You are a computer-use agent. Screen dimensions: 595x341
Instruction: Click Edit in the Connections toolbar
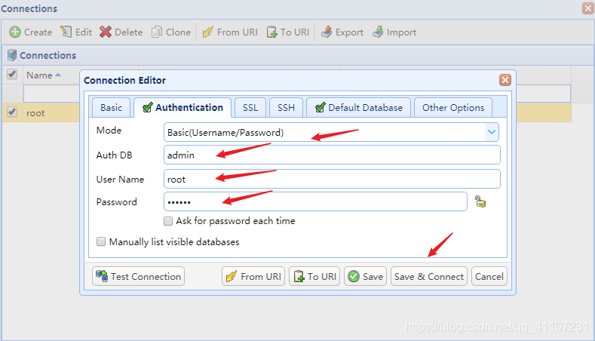click(x=76, y=32)
